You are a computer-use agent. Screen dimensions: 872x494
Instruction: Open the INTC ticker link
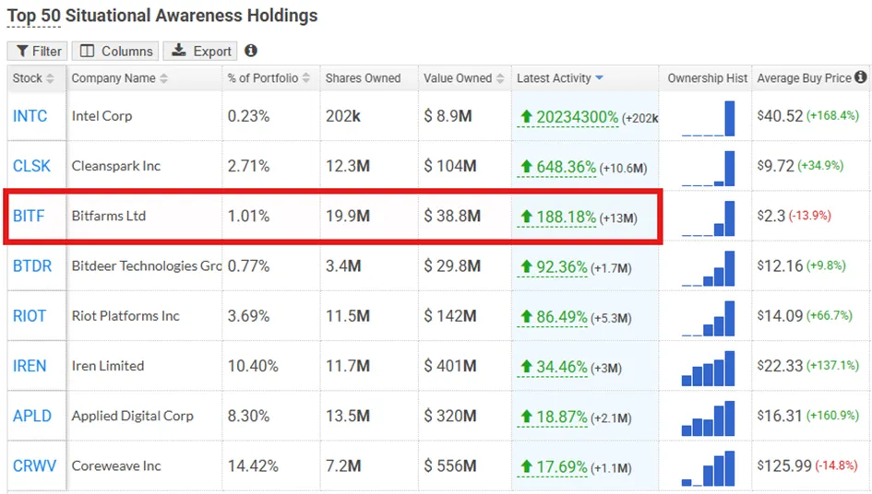(30, 116)
